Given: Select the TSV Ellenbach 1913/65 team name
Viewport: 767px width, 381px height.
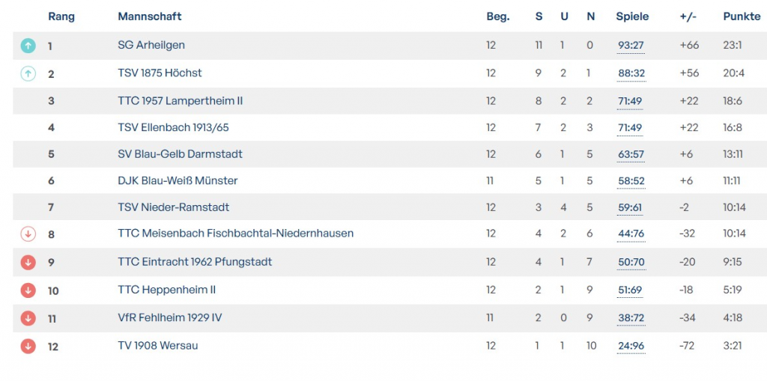Looking at the screenshot, I should [x=173, y=127].
